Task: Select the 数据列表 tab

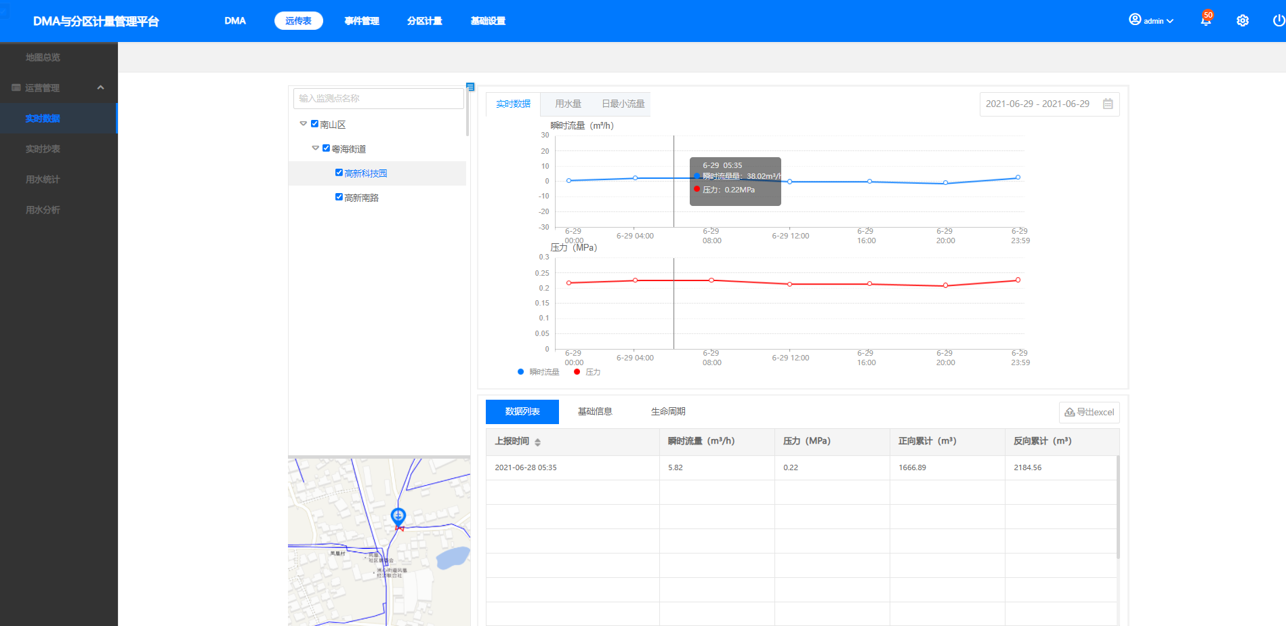Action: [x=522, y=411]
